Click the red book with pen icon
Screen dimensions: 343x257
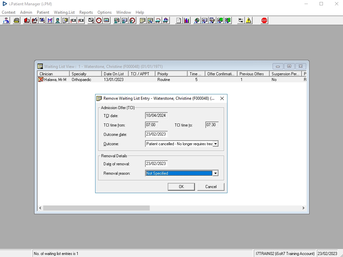(x=35, y=20)
